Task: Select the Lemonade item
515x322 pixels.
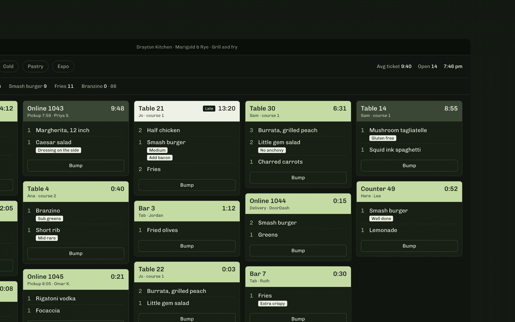Action: 409,230
